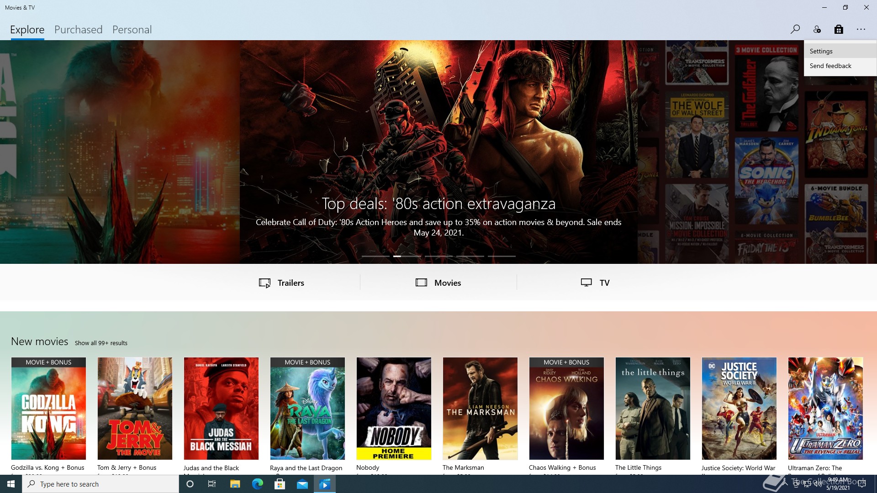
Task: Open Task View icon in taskbar
Action: click(x=212, y=484)
